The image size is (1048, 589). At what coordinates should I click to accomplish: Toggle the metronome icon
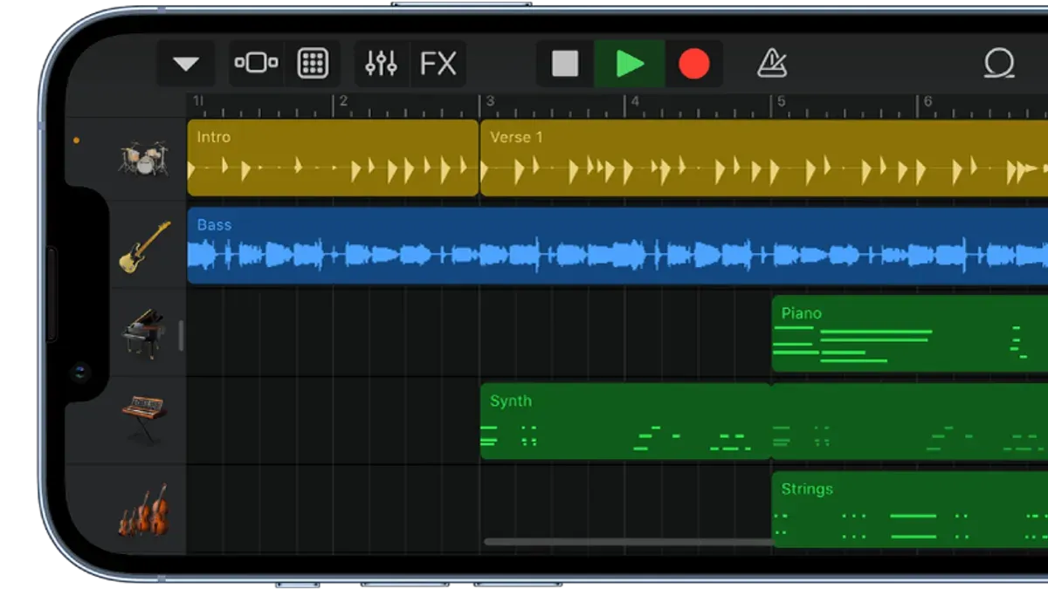[x=772, y=63]
